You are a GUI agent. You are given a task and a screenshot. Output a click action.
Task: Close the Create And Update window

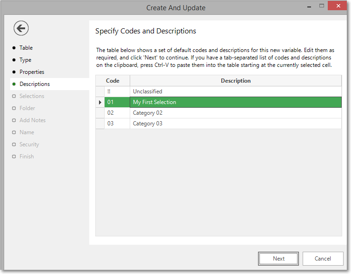point(338,6)
